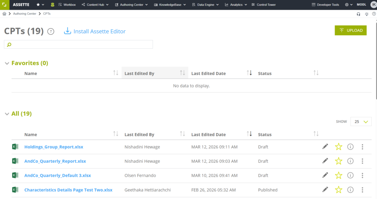Click the Upload button
This screenshot has width=377, height=199.
[350, 30]
